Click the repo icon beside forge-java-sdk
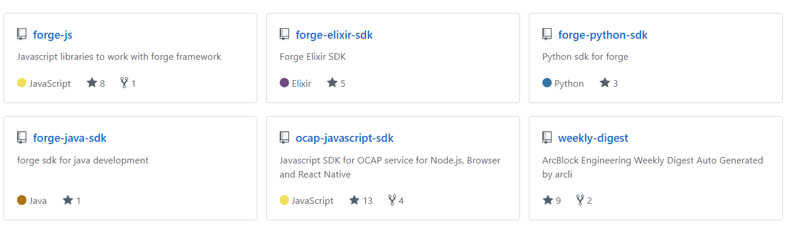Viewport: 785px width, 232px height. coord(22,138)
